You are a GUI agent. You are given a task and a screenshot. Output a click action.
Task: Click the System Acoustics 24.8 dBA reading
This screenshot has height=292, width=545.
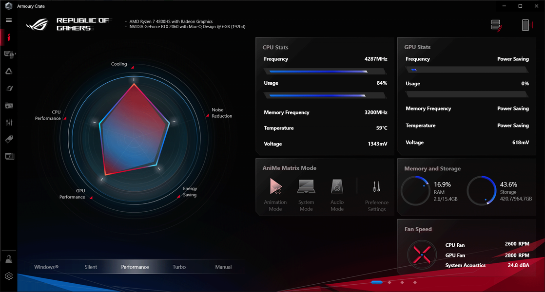(518, 265)
